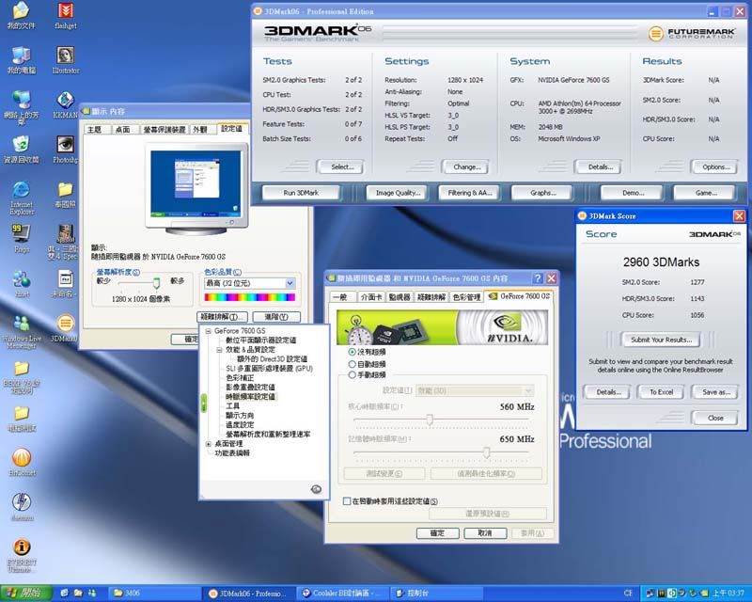Select the no overclocking radio option
Viewport: 752px width, 602px height.
tap(352, 352)
